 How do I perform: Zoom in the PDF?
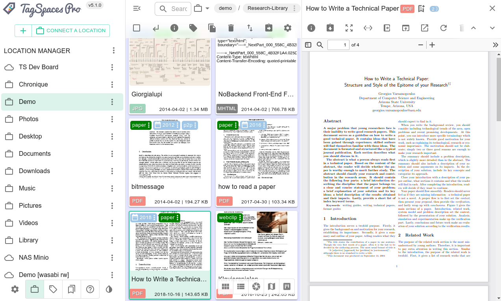tap(432, 45)
